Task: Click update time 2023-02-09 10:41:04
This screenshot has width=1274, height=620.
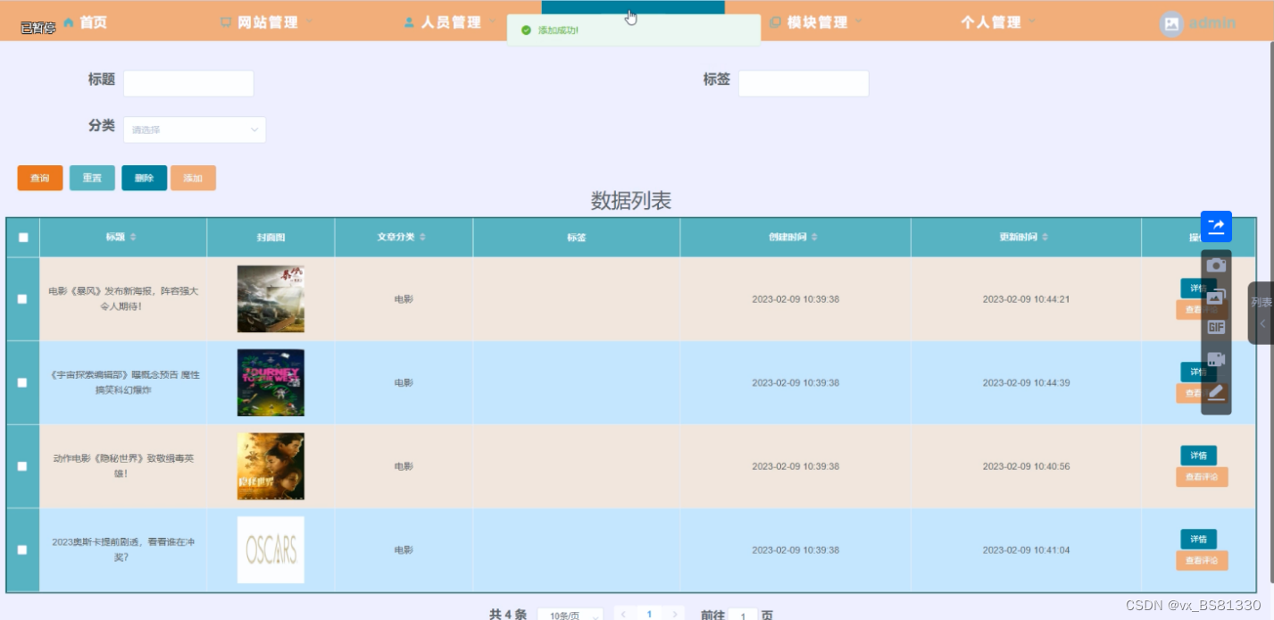Action: [x=1026, y=549]
